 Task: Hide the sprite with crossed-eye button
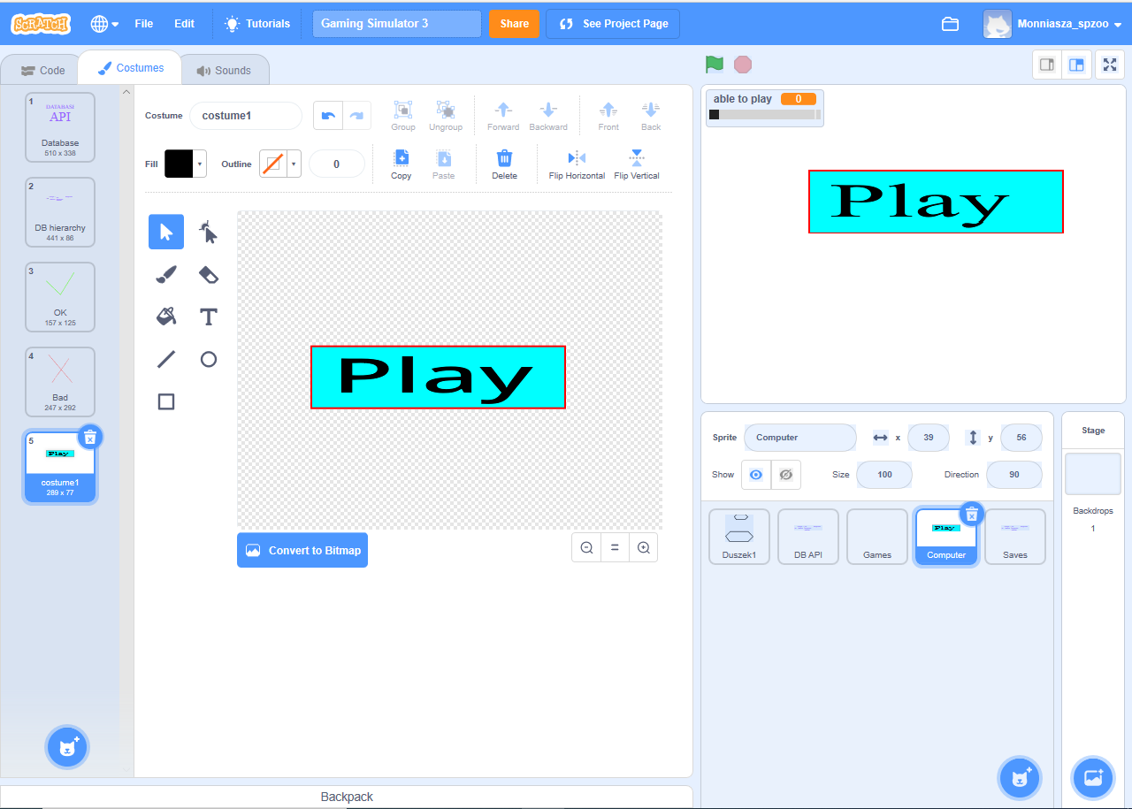(785, 475)
